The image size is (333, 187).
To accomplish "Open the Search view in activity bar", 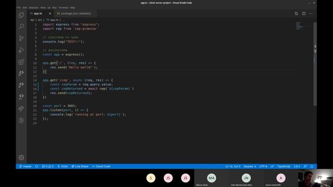I will (x=21, y=26).
